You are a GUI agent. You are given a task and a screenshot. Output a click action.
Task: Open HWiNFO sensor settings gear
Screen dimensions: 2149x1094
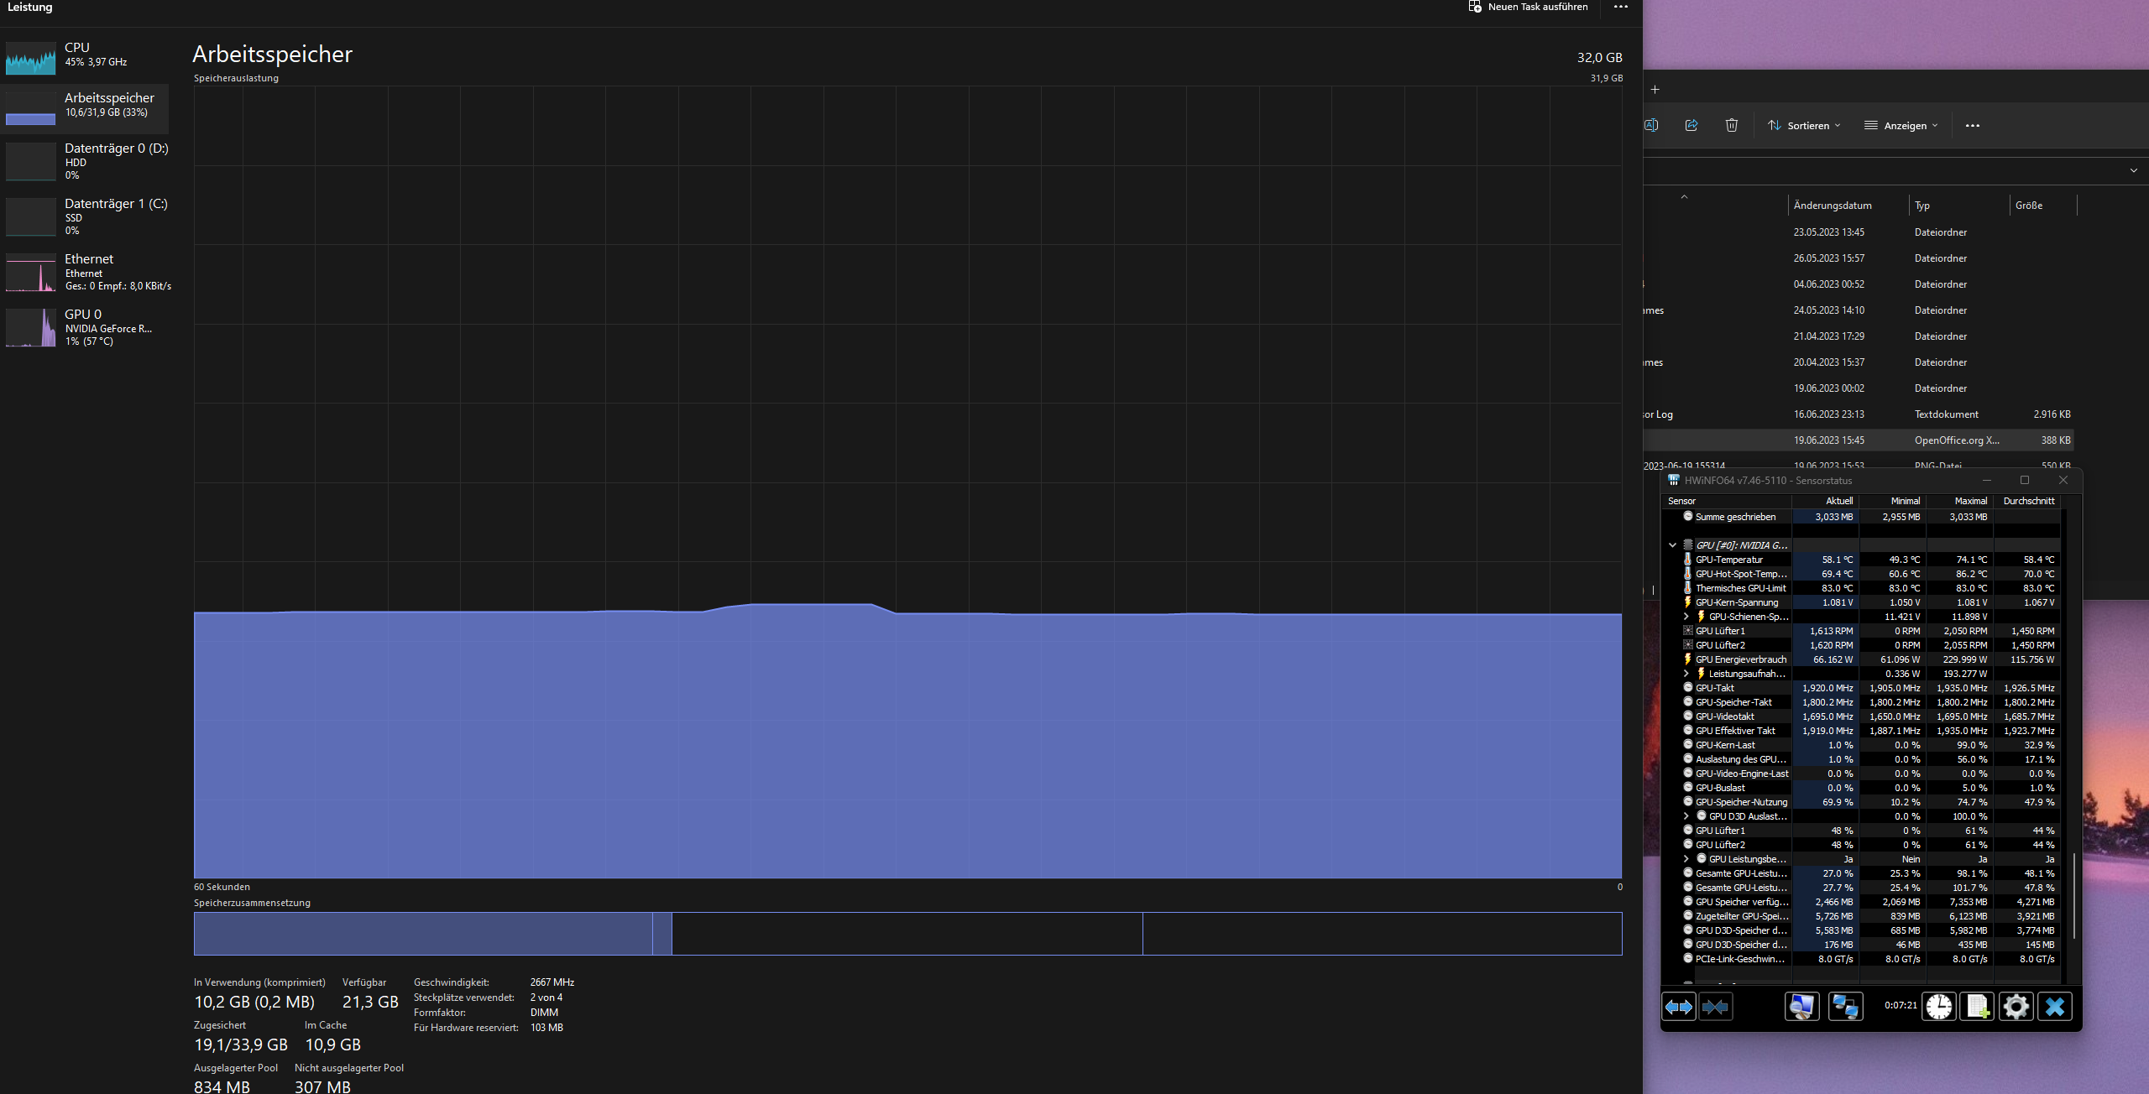point(2016,1006)
